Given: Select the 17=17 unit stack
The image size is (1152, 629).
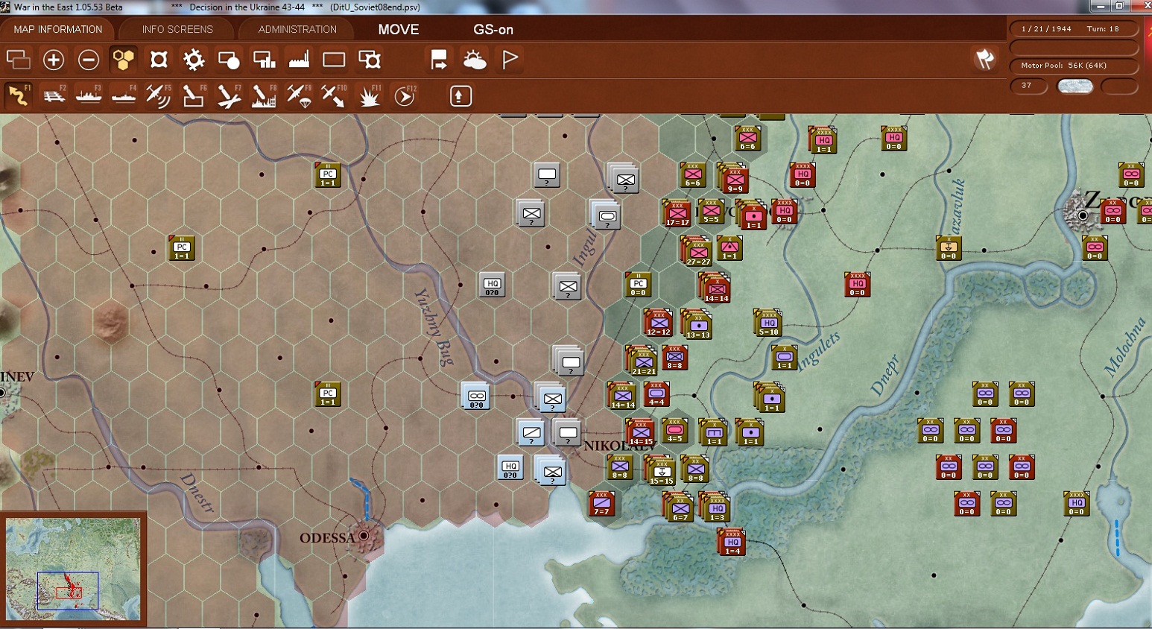Looking at the screenshot, I should [x=677, y=213].
